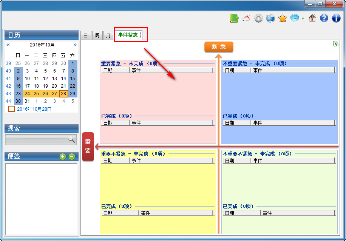
Task: Click the search magnifier icon
Action: click(x=71, y=139)
